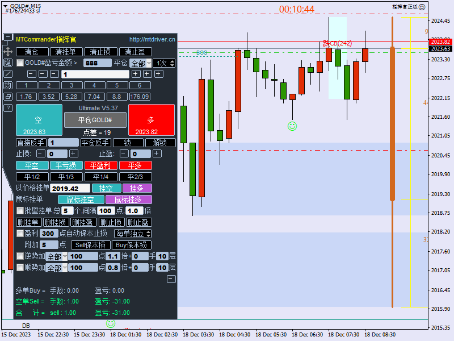
Task: Click 清止损 clear stop loss button
Action: (x=101, y=52)
